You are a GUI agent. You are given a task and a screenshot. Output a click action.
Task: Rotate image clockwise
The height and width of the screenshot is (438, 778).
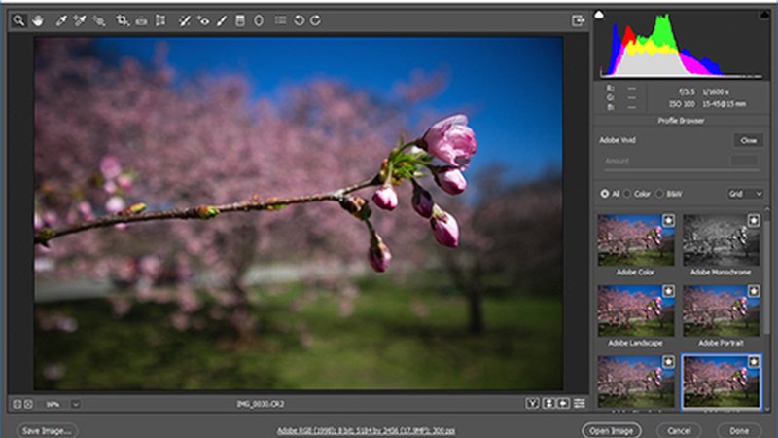pos(316,19)
